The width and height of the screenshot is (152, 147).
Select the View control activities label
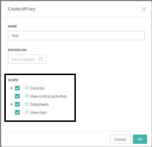pos(48,96)
